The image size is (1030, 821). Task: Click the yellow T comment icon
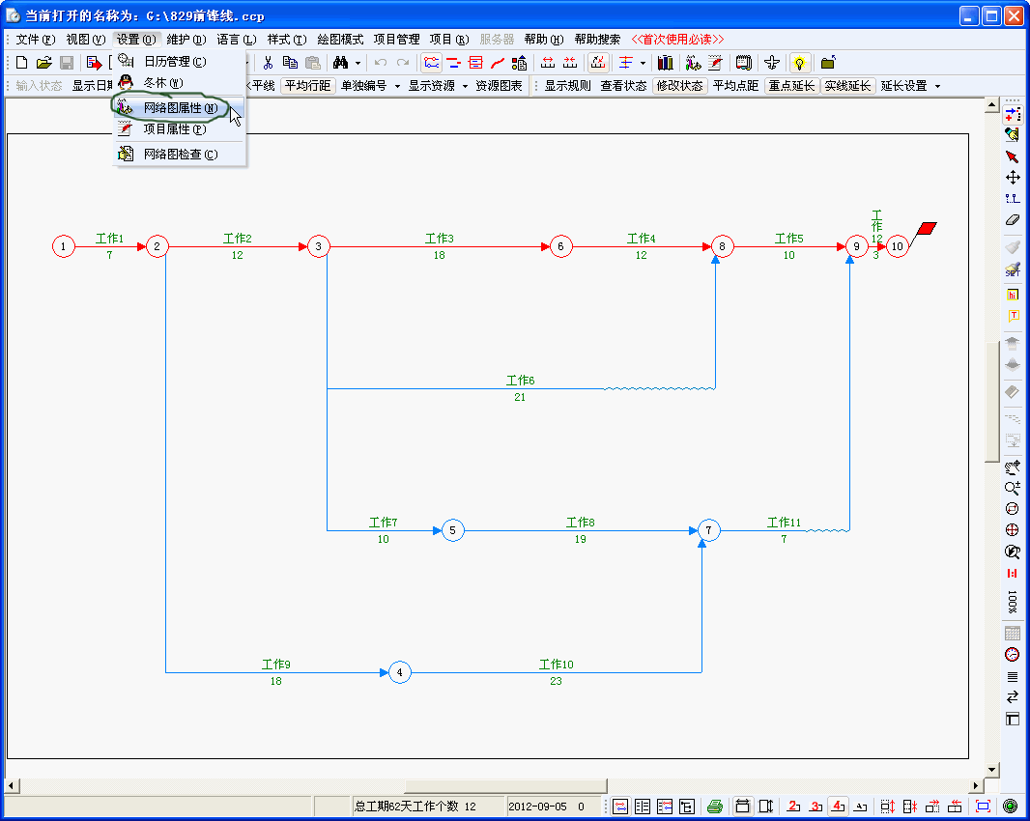(1013, 316)
